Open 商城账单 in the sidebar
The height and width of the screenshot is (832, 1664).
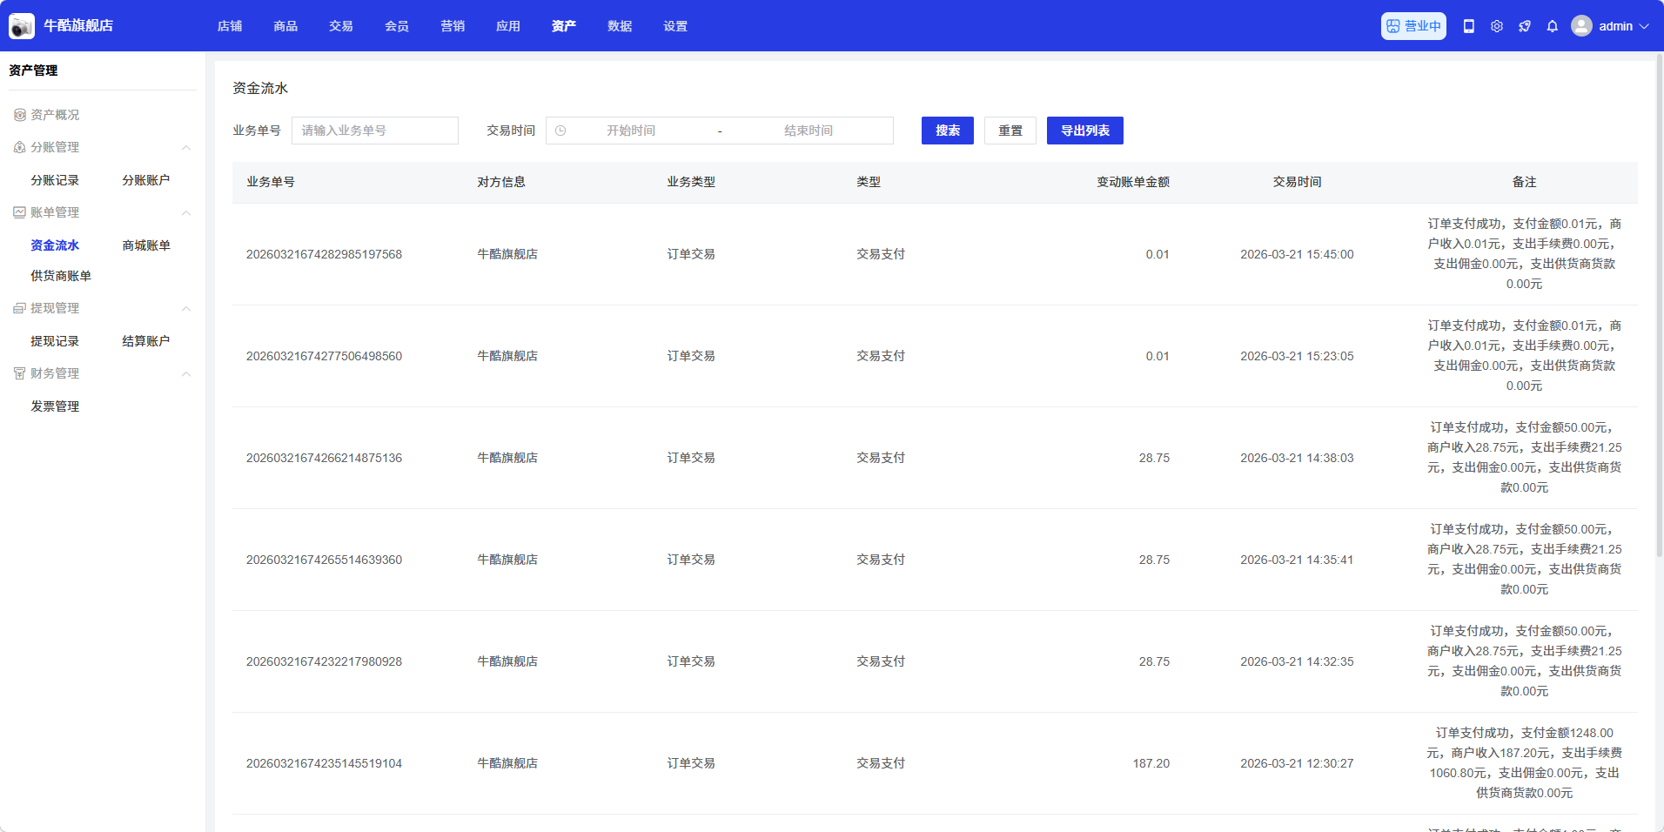[146, 245]
